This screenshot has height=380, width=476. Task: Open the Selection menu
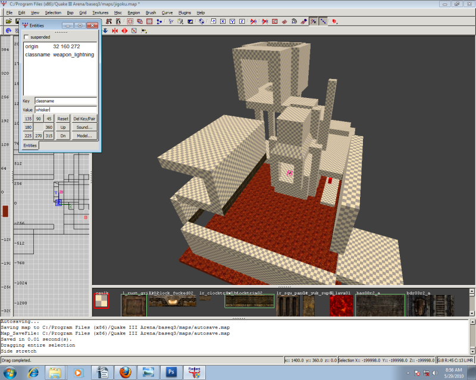[53, 12]
